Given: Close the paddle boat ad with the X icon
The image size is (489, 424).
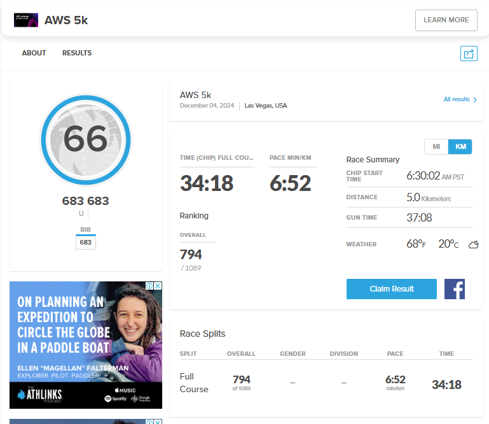Looking at the screenshot, I should click(x=158, y=286).
